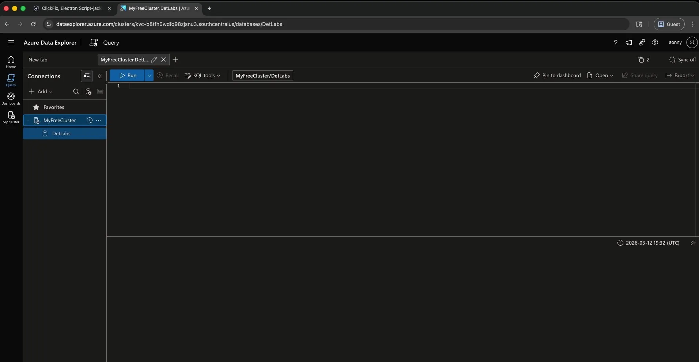Click the browser address bar URL
The image size is (699, 362).
tap(169, 24)
